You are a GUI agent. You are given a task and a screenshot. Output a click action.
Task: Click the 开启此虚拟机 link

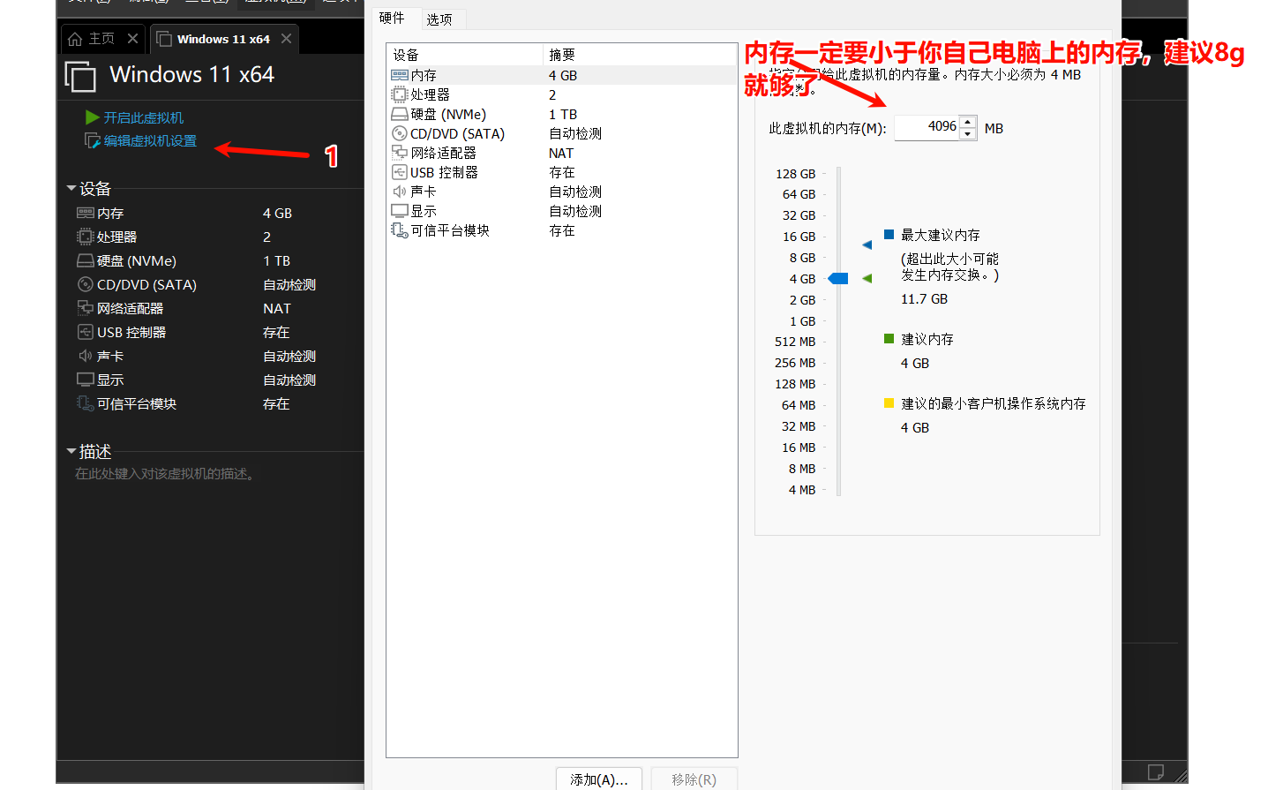point(144,117)
